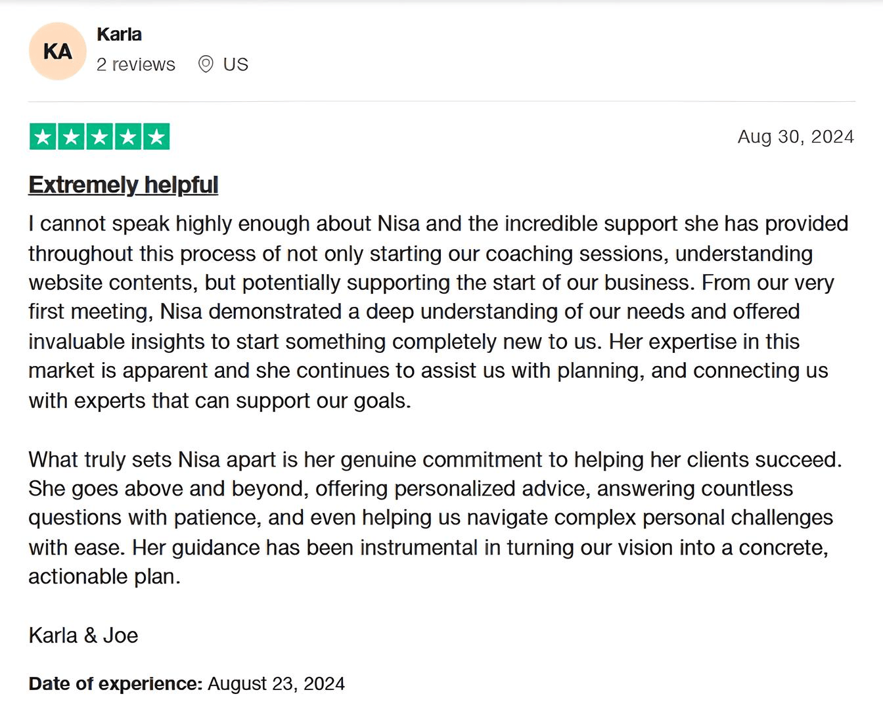Open the reviewer name Karla
The width and height of the screenshot is (883, 715).
pos(119,34)
